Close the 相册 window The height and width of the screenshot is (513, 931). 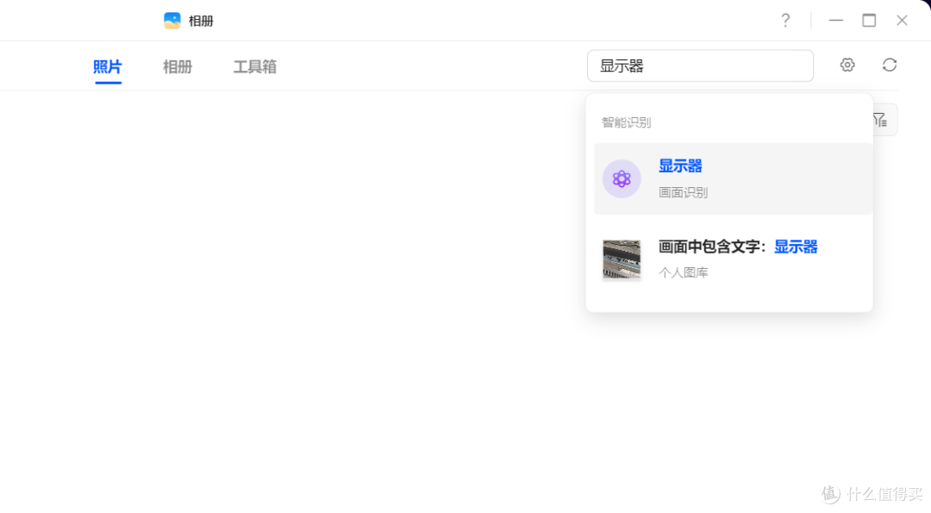[902, 20]
